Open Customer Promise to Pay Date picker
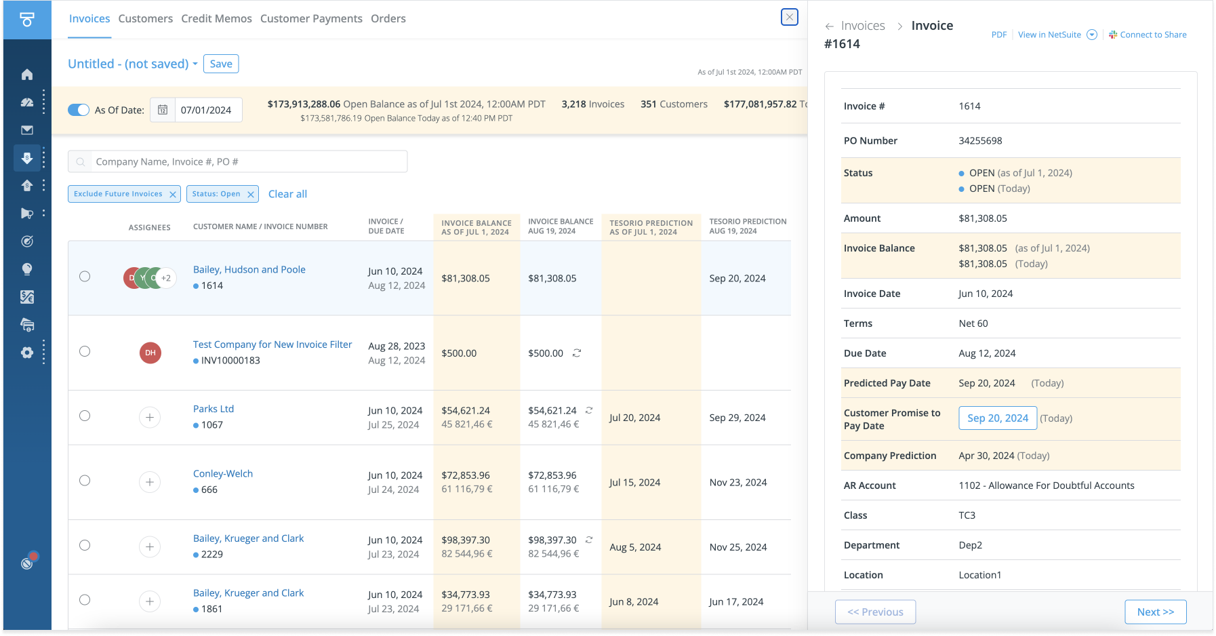 click(x=997, y=418)
